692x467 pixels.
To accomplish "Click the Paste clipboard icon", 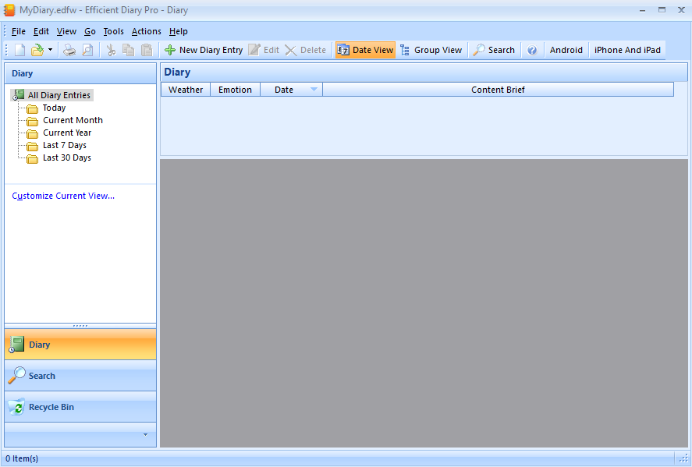I will click(147, 50).
